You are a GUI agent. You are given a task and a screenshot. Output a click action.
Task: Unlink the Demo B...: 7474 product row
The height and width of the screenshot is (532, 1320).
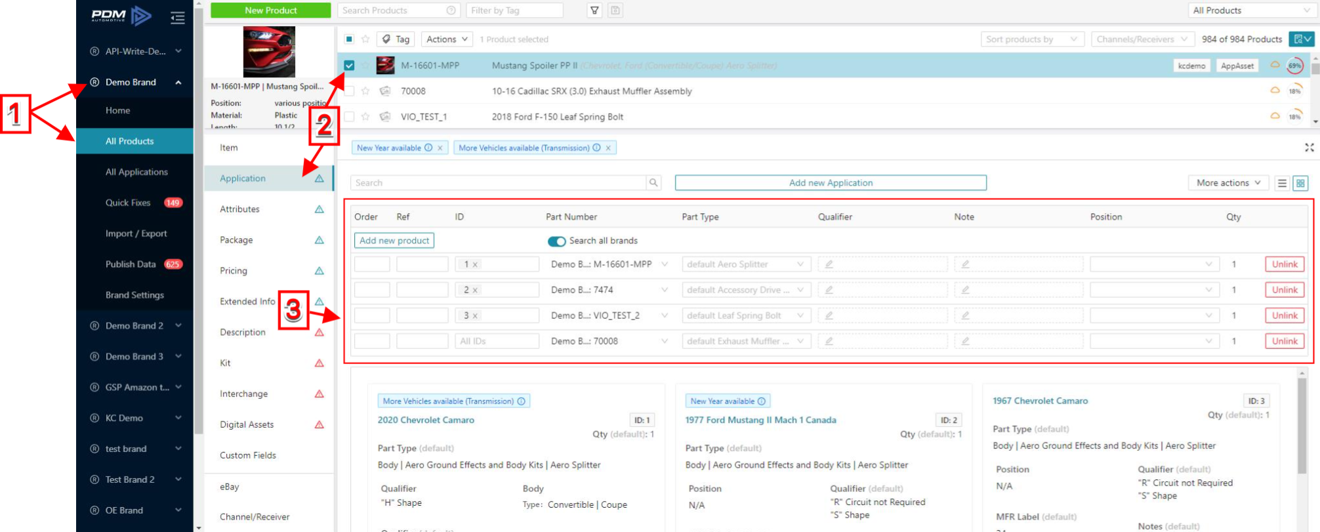(1285, 290)
